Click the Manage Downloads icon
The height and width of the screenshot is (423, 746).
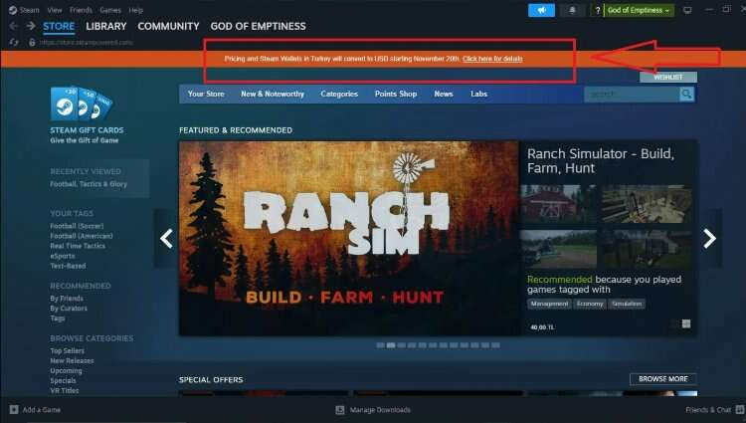tap(340, 410)
